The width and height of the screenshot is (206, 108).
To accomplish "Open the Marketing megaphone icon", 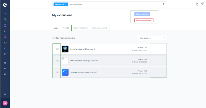I will click(5, 43).
